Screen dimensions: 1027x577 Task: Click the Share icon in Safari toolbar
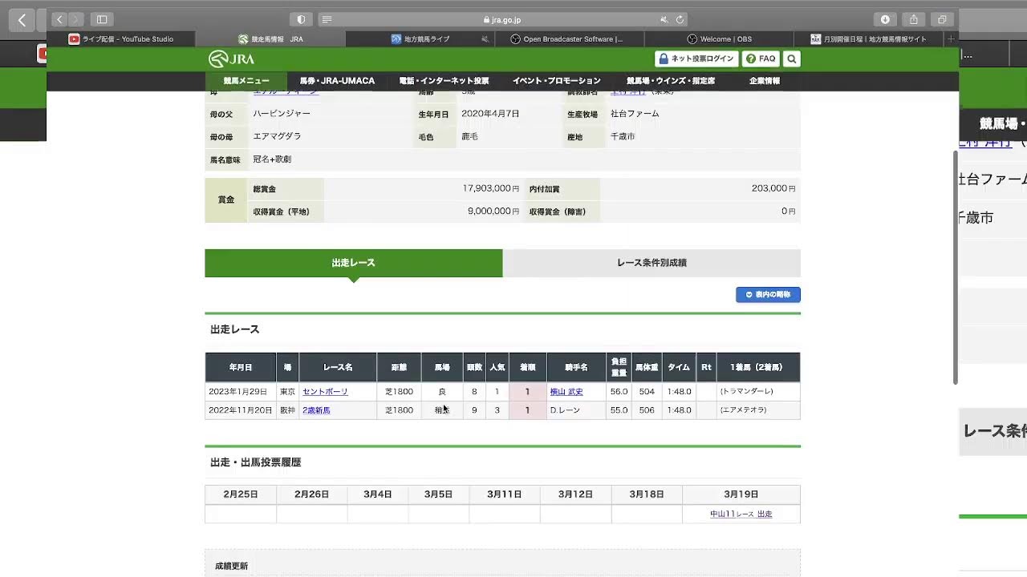[x=913, y=19]
